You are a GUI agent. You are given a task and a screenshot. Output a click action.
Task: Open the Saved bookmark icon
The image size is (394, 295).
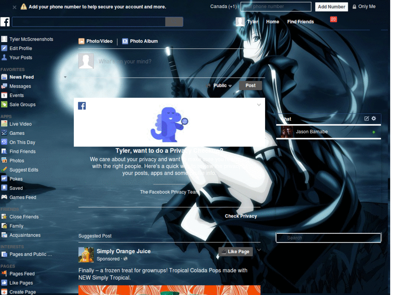click(4, 188)
